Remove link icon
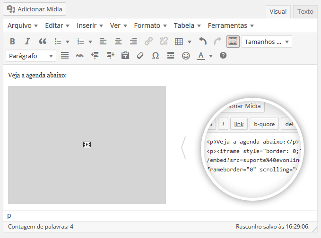Screen dimensions: 321x238 pyautogui.click(x=164, y=42)
